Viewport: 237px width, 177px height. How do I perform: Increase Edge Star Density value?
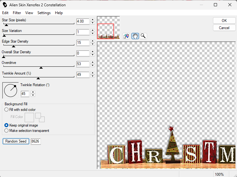[x=92, y=41]
